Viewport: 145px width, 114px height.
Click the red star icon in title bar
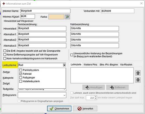(x=4, y=3)
